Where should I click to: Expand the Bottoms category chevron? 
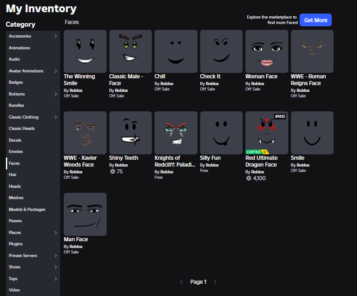[x=56, y=94]
